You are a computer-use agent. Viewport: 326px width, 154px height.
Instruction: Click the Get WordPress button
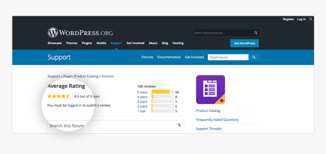point(244,43)
